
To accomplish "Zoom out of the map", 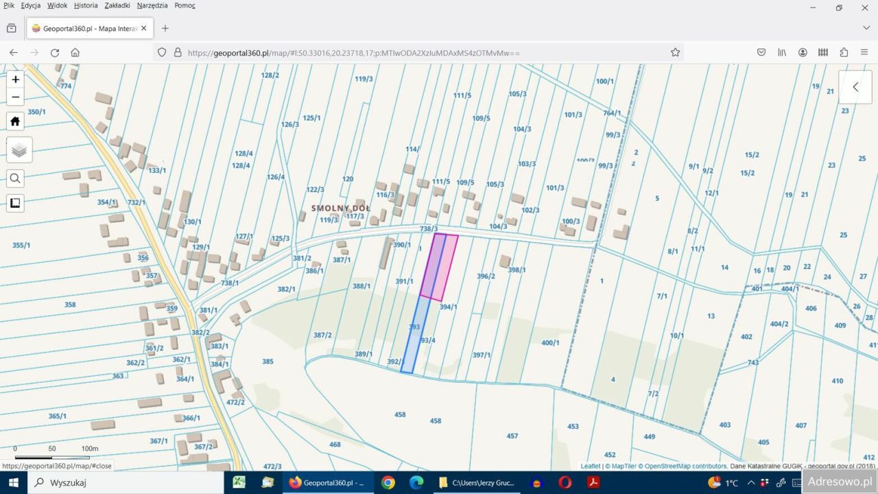I will click(16, 97).
